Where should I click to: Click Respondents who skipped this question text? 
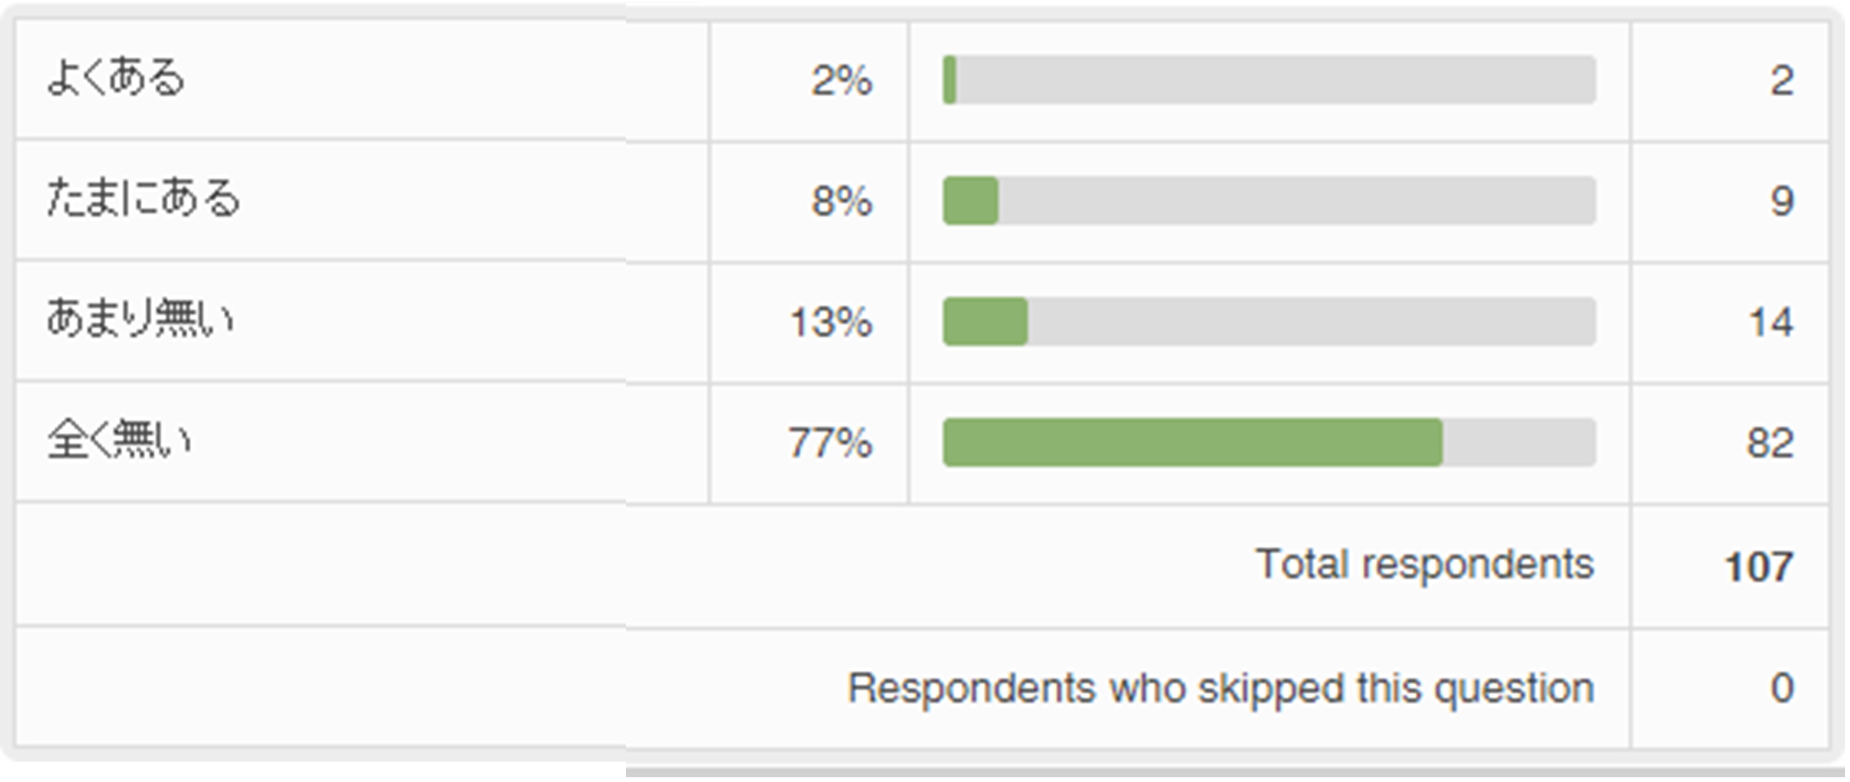[1221, 687]
